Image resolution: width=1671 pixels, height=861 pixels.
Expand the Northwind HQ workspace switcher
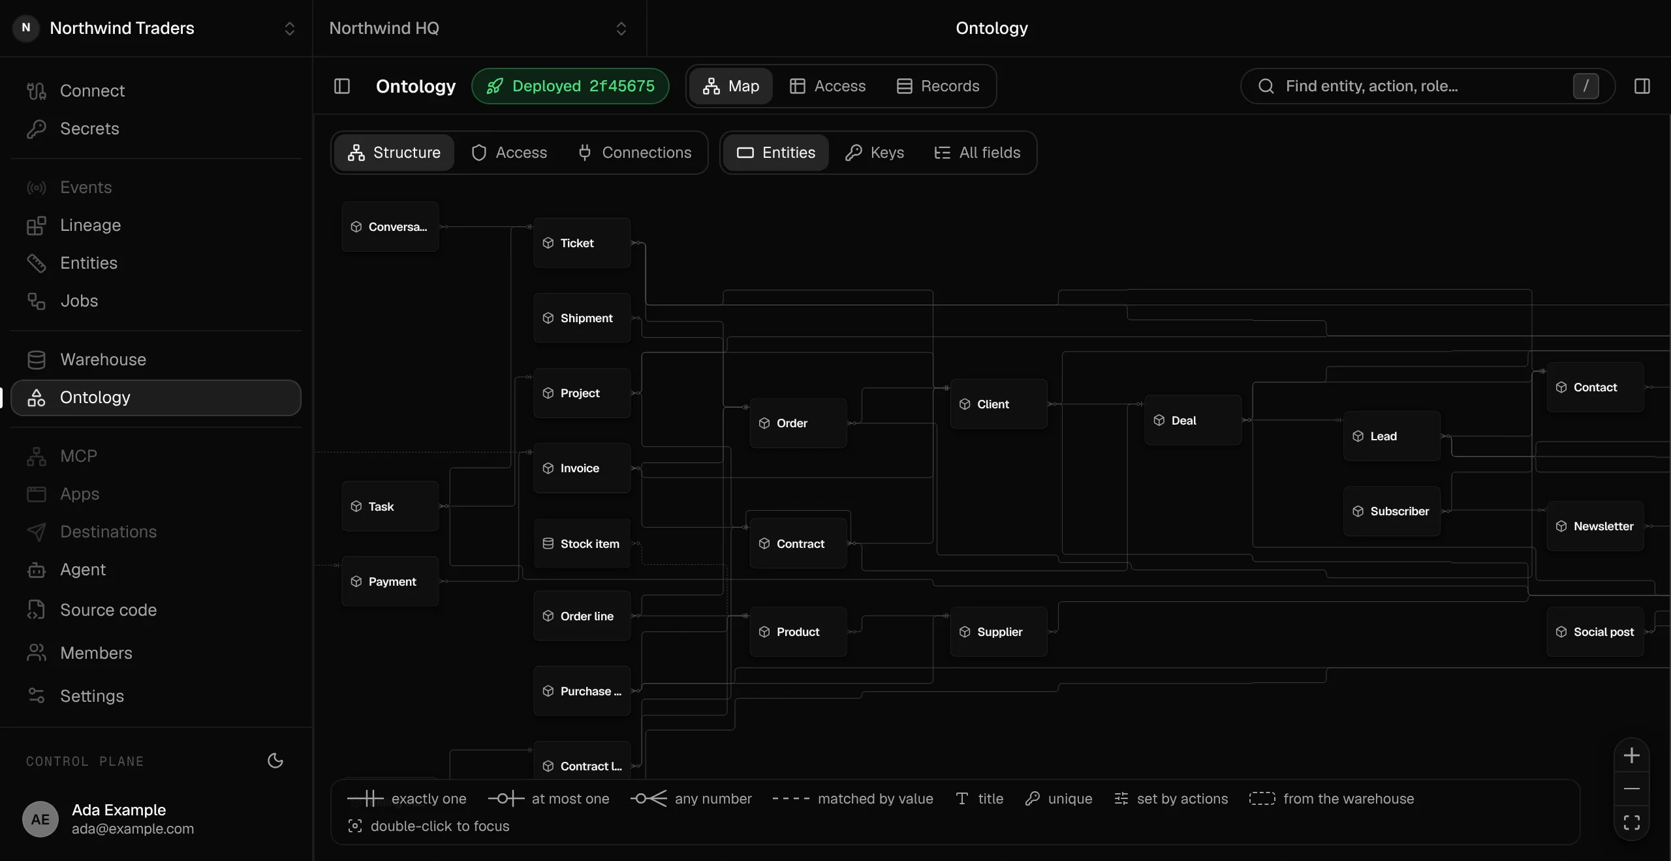478,28
